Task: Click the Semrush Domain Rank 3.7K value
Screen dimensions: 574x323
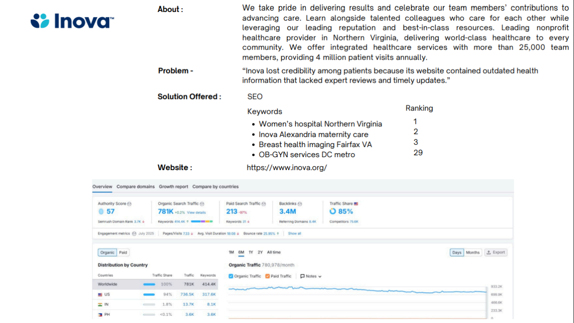Action: 137,222
